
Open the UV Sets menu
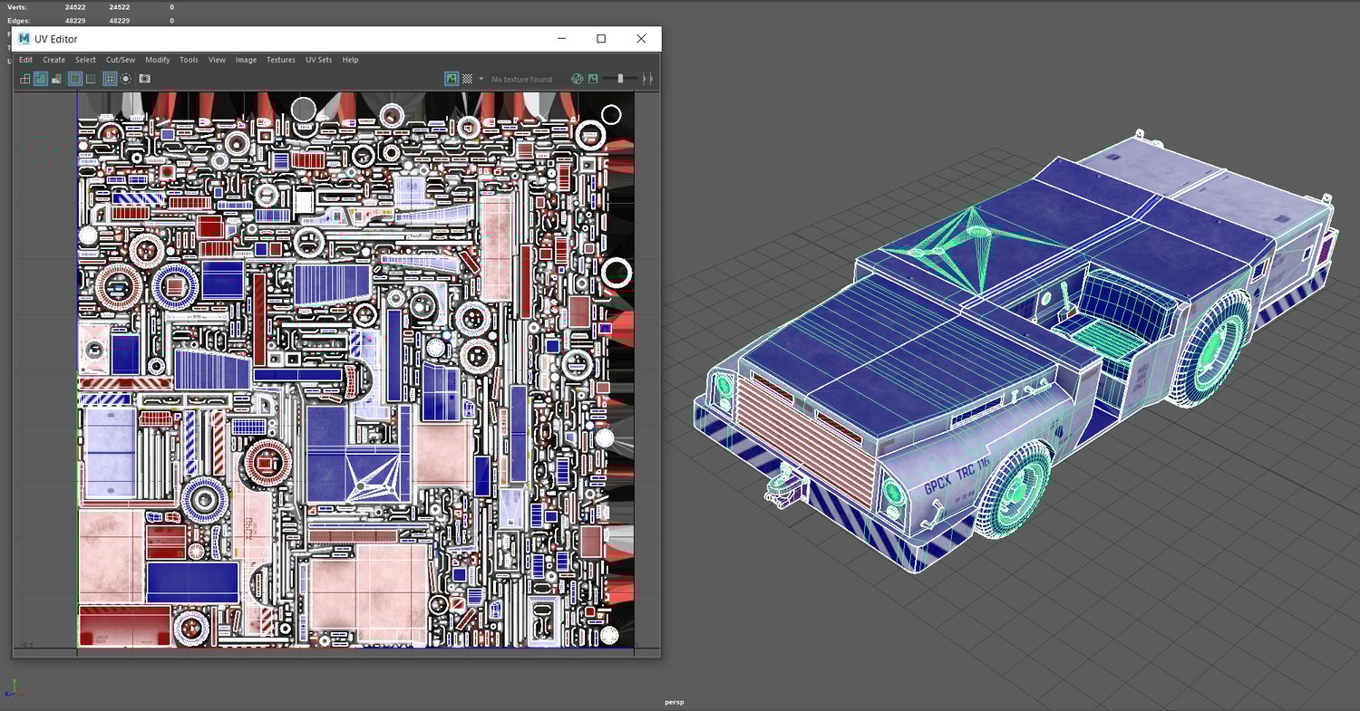(318, 60)
